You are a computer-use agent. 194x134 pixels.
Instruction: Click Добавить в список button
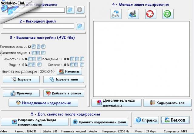coord(63,93)
